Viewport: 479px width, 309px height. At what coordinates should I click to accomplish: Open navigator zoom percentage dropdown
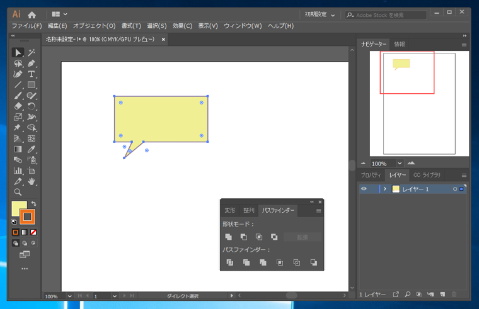click(400, 163)
